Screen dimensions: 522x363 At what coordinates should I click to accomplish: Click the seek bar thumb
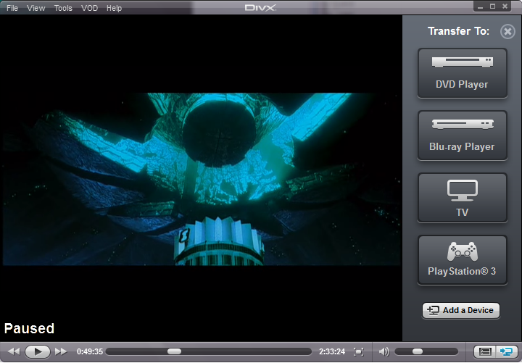click(x=174, y=351)
